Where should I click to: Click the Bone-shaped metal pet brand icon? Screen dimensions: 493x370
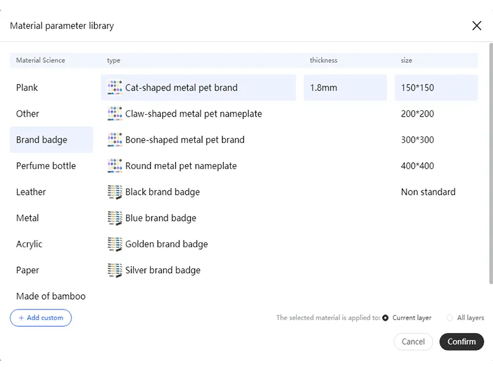pos(115,139)
